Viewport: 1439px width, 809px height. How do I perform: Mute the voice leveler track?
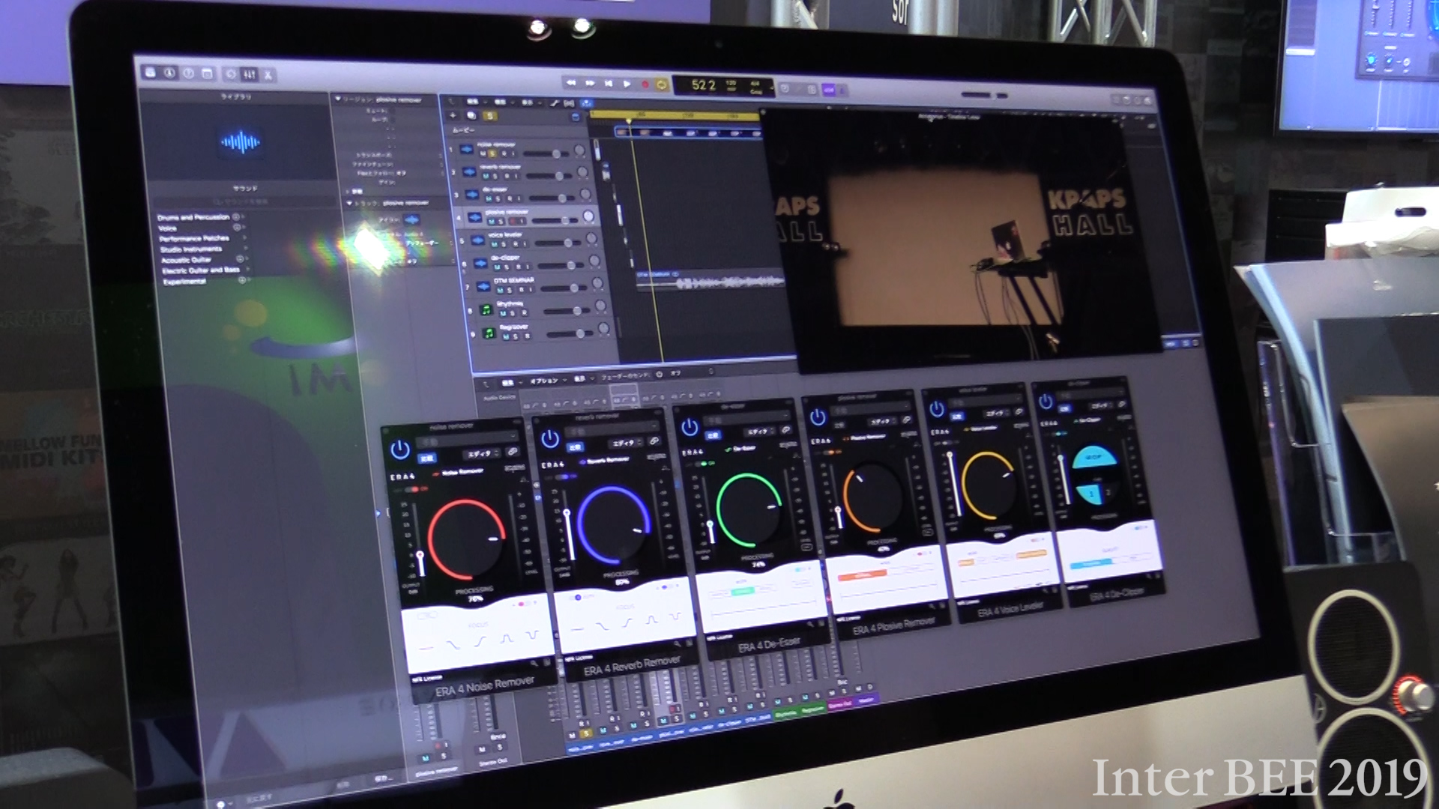click(495, 243)
